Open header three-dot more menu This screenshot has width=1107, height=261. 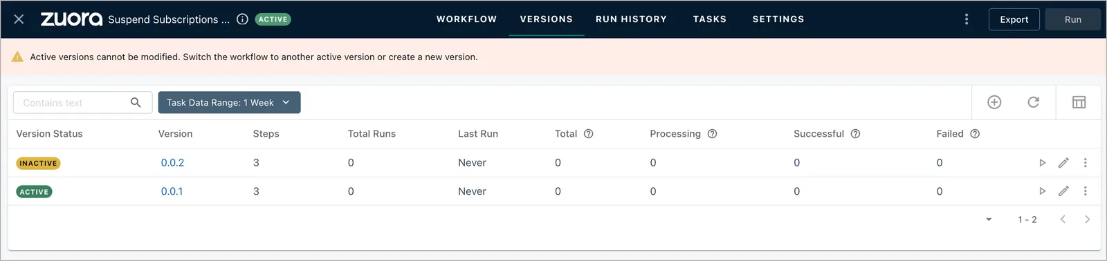(x=967, y=19)
